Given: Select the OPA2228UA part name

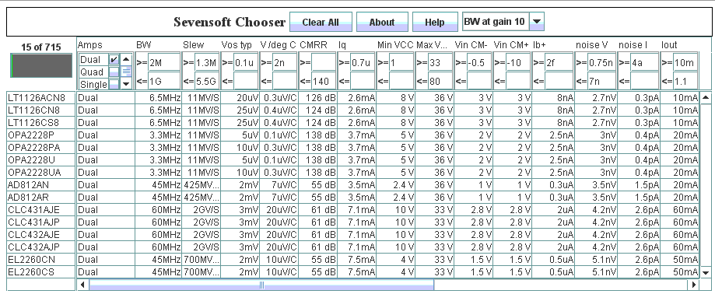Looking at the screenshot, I should pyautogui.click(x=34, y=173).
